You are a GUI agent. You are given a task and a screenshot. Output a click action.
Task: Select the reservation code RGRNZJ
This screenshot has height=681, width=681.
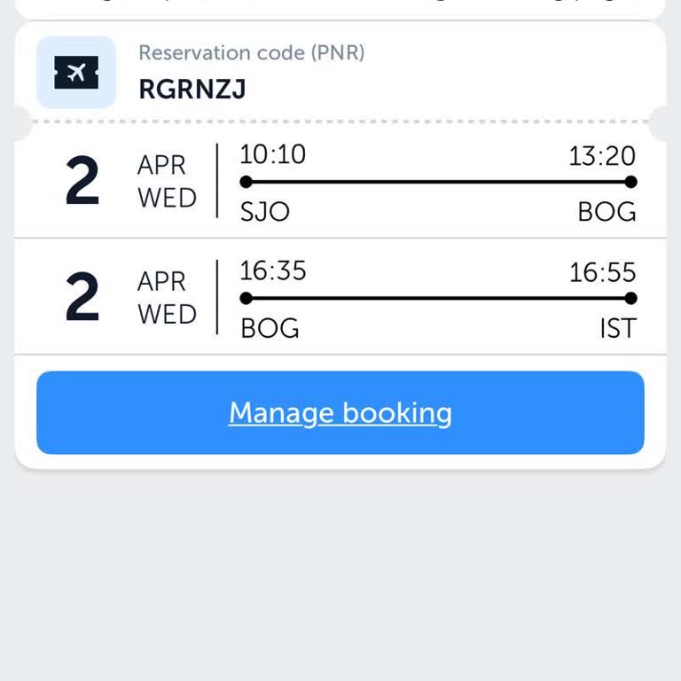pos(192,89)
